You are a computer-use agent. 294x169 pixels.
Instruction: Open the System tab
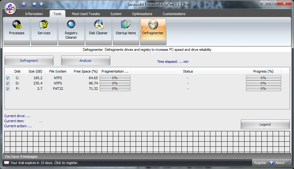coord(116,14)
